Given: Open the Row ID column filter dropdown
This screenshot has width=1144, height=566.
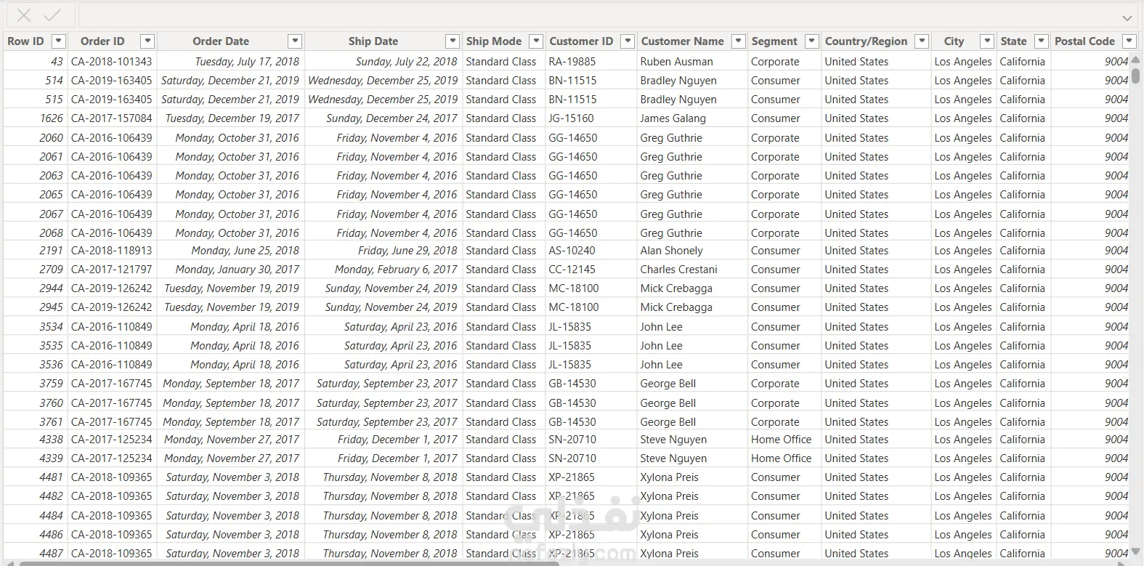Looking at the screenshot, I should click(59, 41).
